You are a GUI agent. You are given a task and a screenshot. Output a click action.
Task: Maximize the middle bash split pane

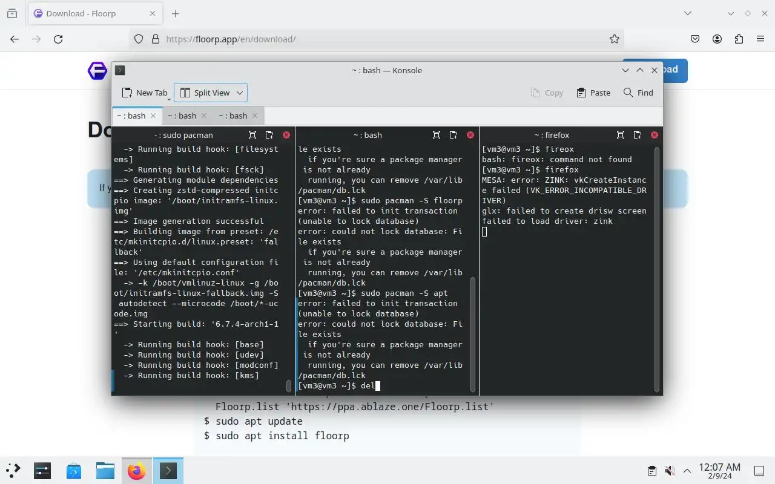pyautogui.click(x=437, y=135)
